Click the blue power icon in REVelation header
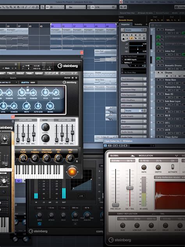The height and width of the screenshot is (247, 185). pyautogui.click(x=105, y=146)
